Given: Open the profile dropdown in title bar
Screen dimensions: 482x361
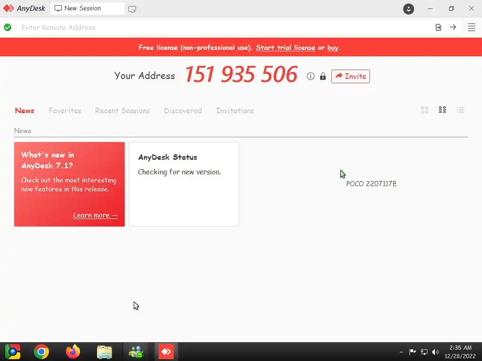Looking at the screenshot, I should [x=409, y=9].
